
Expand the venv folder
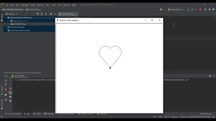click(x=8, y=21)
